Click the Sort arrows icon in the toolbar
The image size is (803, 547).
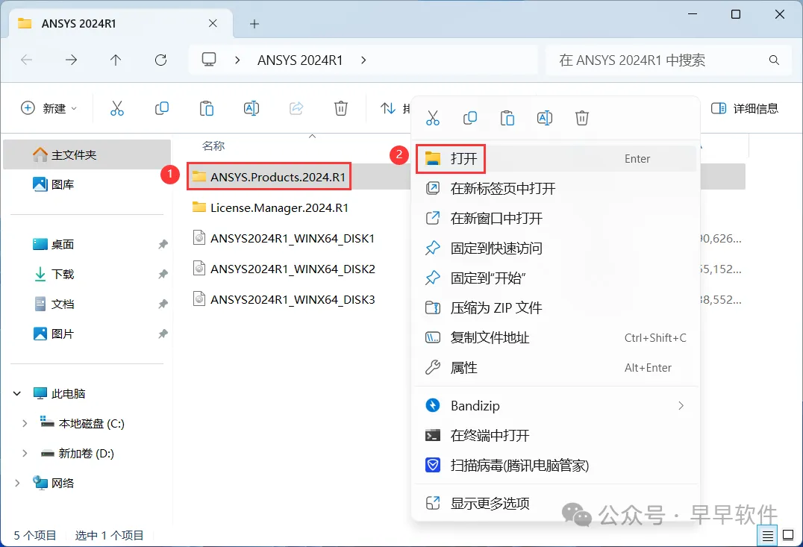tap(387, 108)
